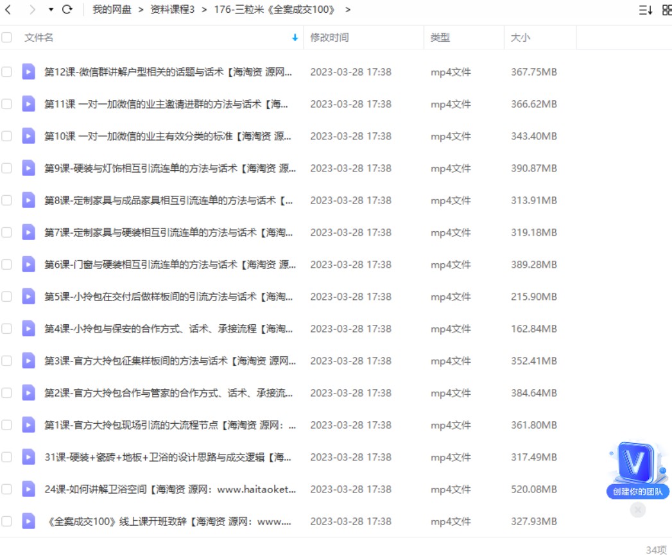
Task: Click the video icon of 第6课
Action: 28,265
